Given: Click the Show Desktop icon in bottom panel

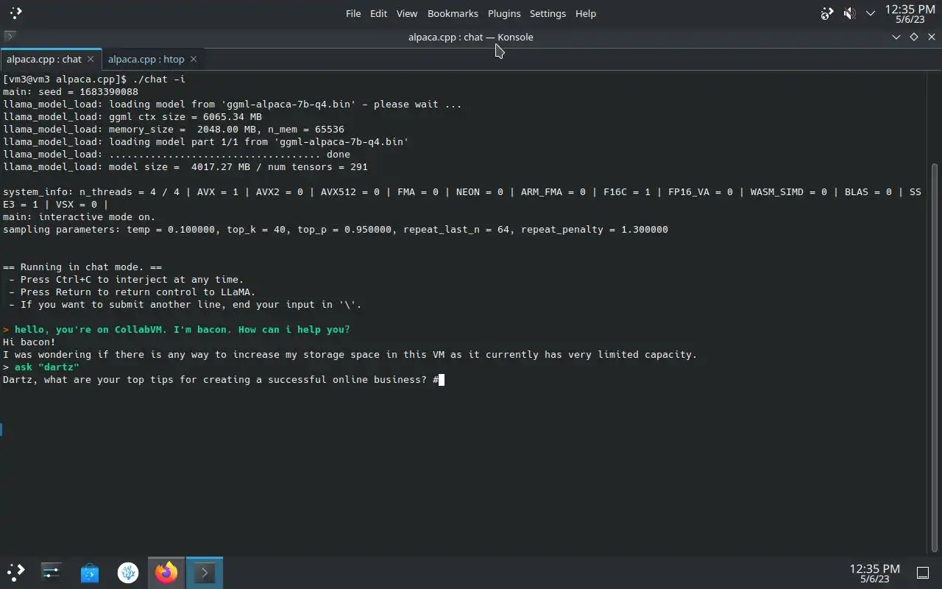Looking at the screenshot, I should click(922, 573).
